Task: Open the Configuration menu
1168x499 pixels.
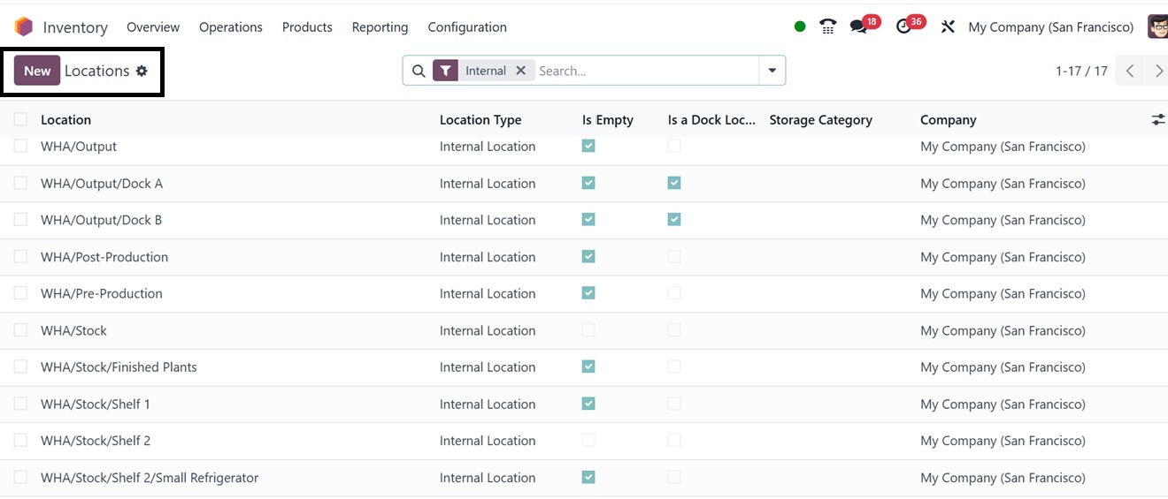Action: (x=467, y=27)
